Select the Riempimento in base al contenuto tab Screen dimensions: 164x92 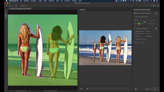tap(142, 10)
